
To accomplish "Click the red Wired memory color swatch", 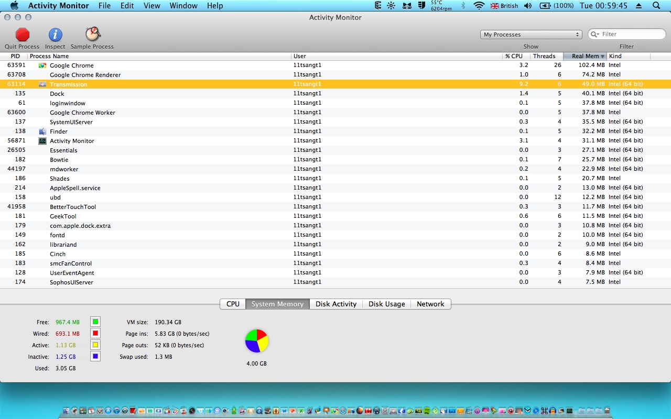I will (x=95, y=333).
